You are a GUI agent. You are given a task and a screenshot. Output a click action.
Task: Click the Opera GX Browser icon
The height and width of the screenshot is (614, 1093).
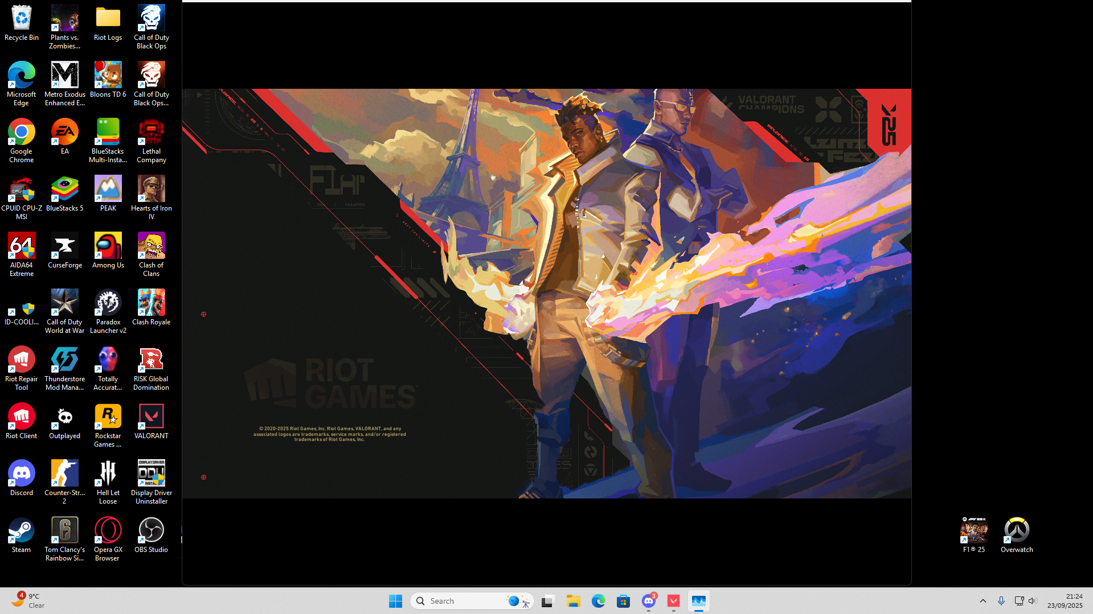pyautogui.click(x=108, y=539)
